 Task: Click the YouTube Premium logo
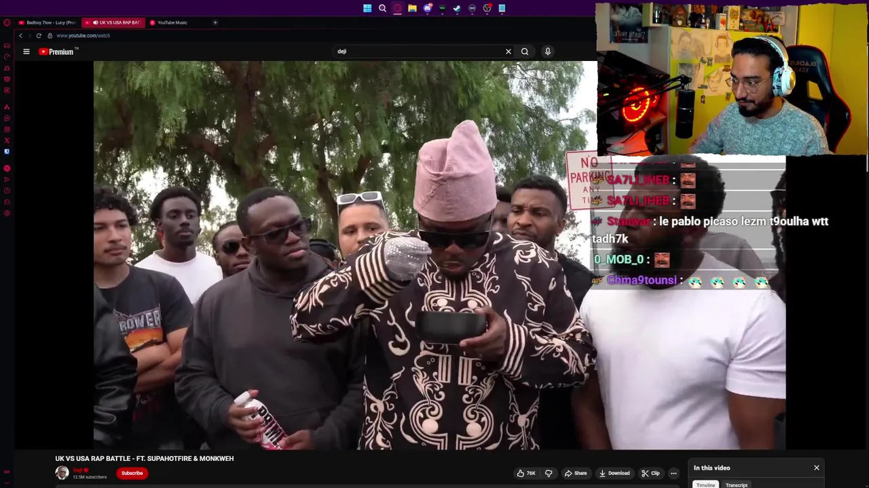[58, 52]
